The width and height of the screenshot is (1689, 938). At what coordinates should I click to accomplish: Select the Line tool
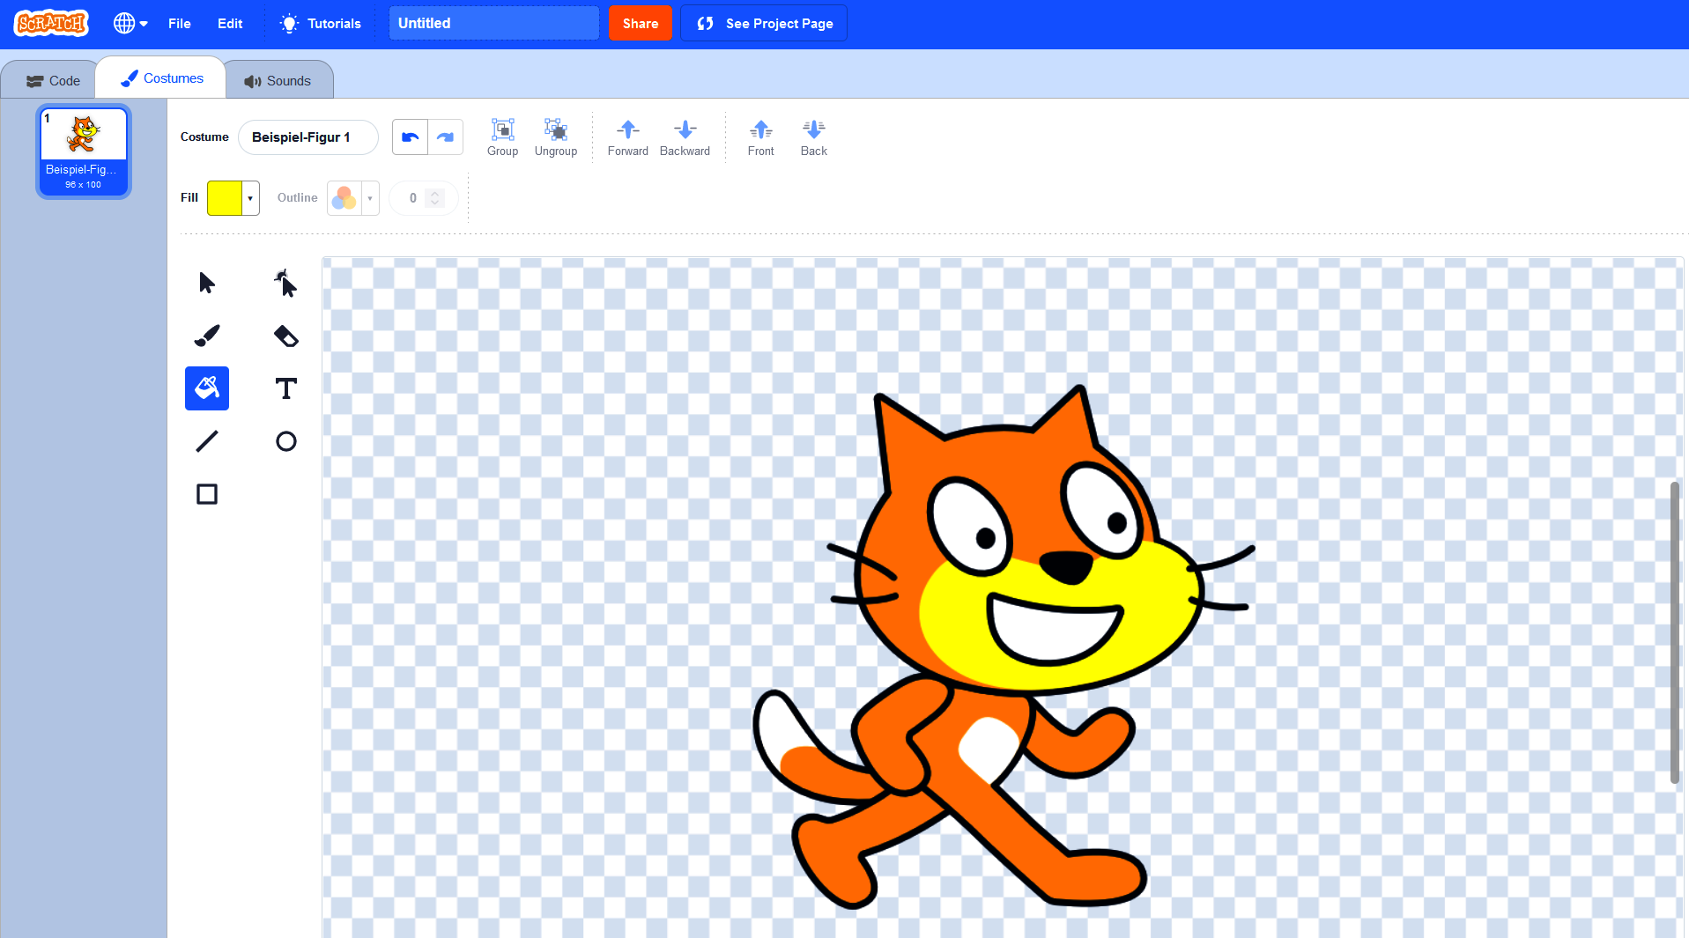206,441
